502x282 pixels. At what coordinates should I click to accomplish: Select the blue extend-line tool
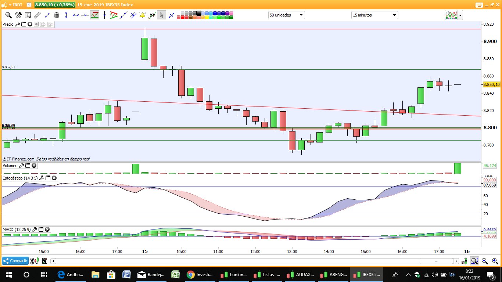(171, 15)
